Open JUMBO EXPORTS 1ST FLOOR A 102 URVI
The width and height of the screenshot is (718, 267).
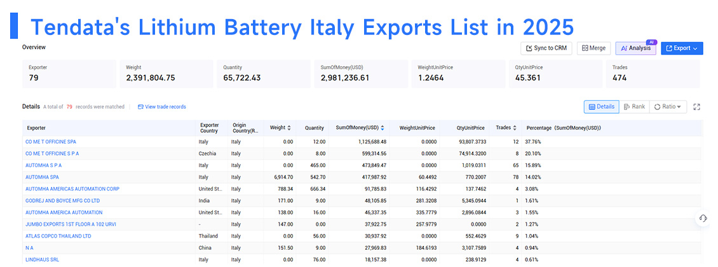pos(69,224)
